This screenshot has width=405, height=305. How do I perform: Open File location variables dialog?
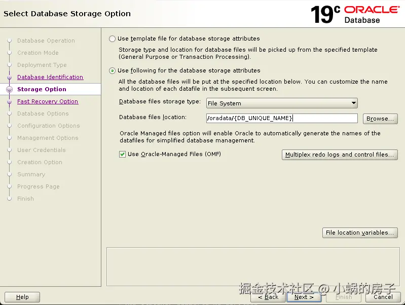pyautogui.click(x=360, y=233)
